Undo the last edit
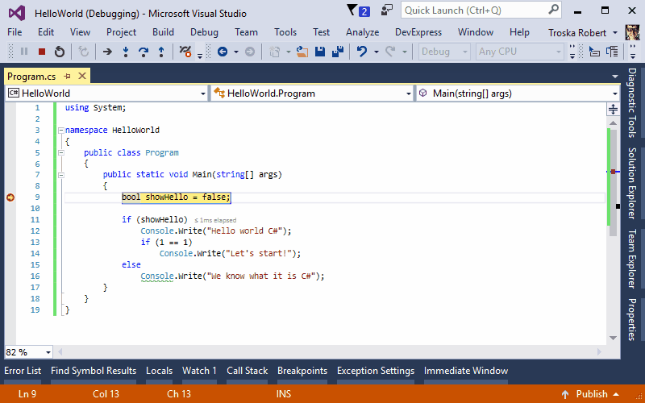The image size is (645, 403). (x=362, y=52)
